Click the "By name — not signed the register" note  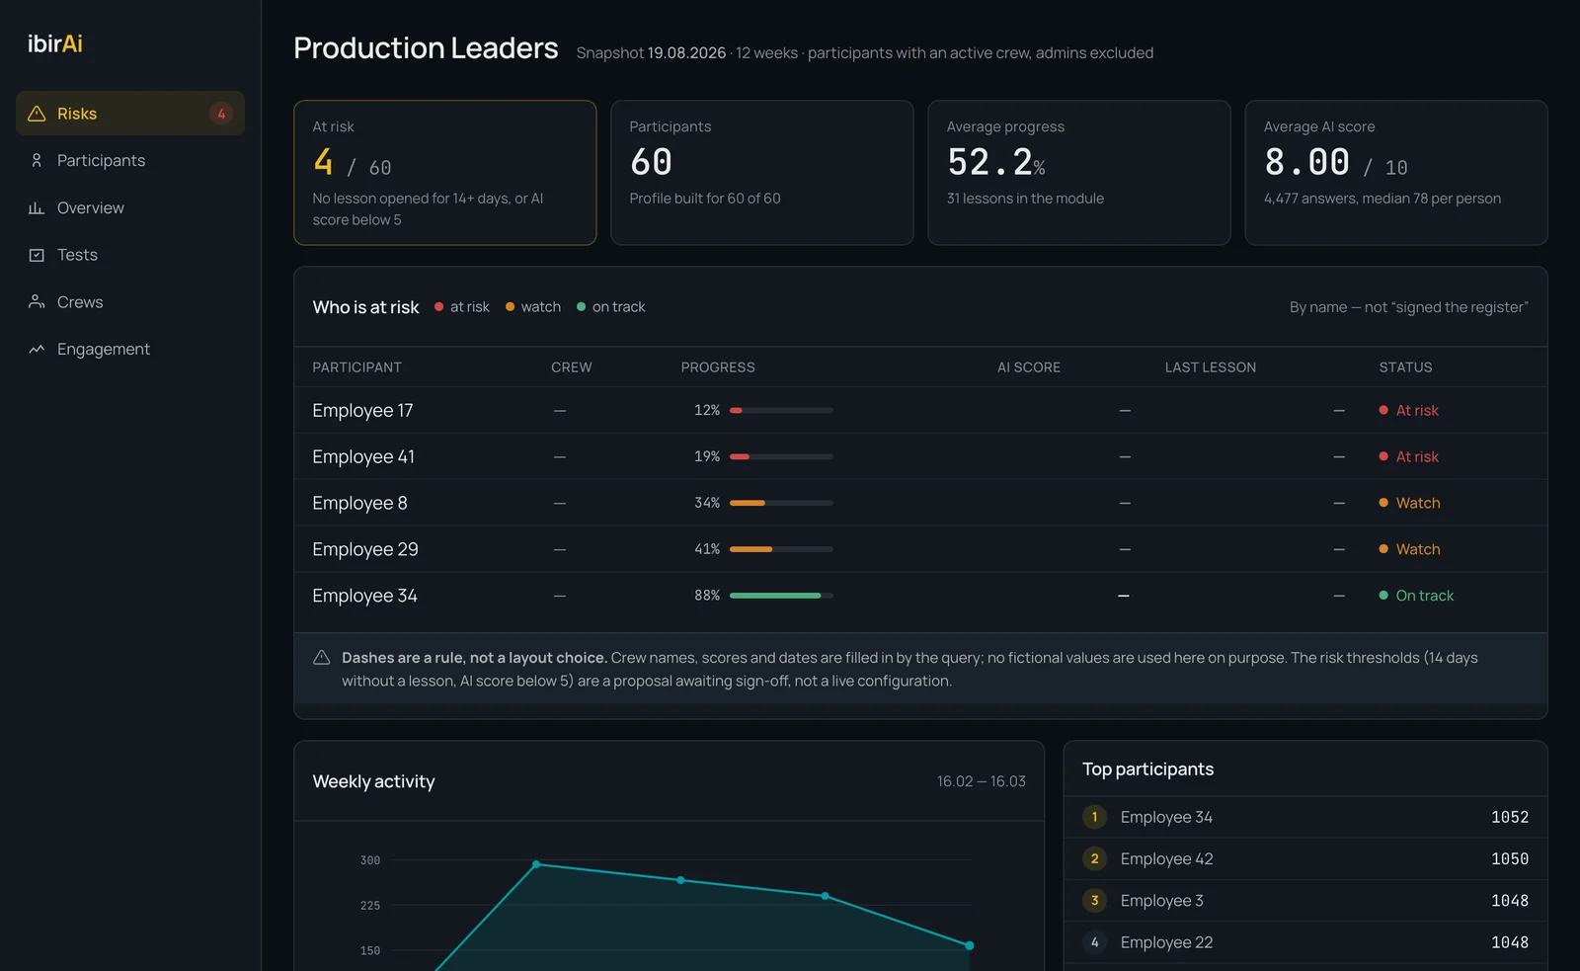(x=1409, y=307)
